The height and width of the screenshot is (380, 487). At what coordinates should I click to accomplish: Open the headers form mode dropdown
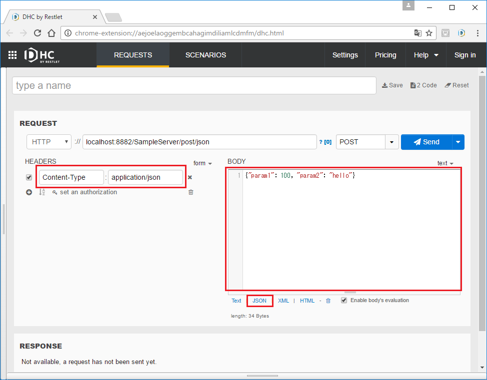click(202, 163)
